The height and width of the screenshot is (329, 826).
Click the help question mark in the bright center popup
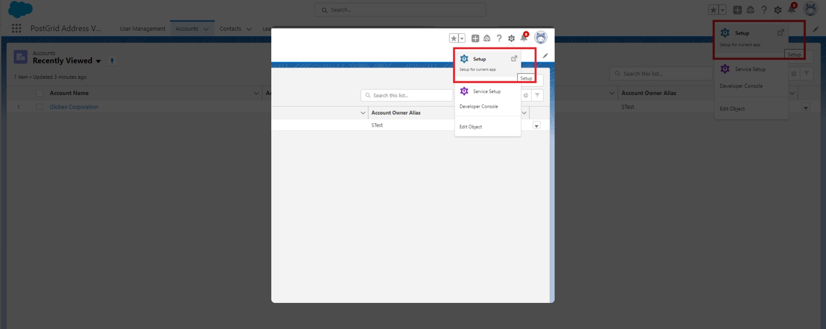coord(499,38)
